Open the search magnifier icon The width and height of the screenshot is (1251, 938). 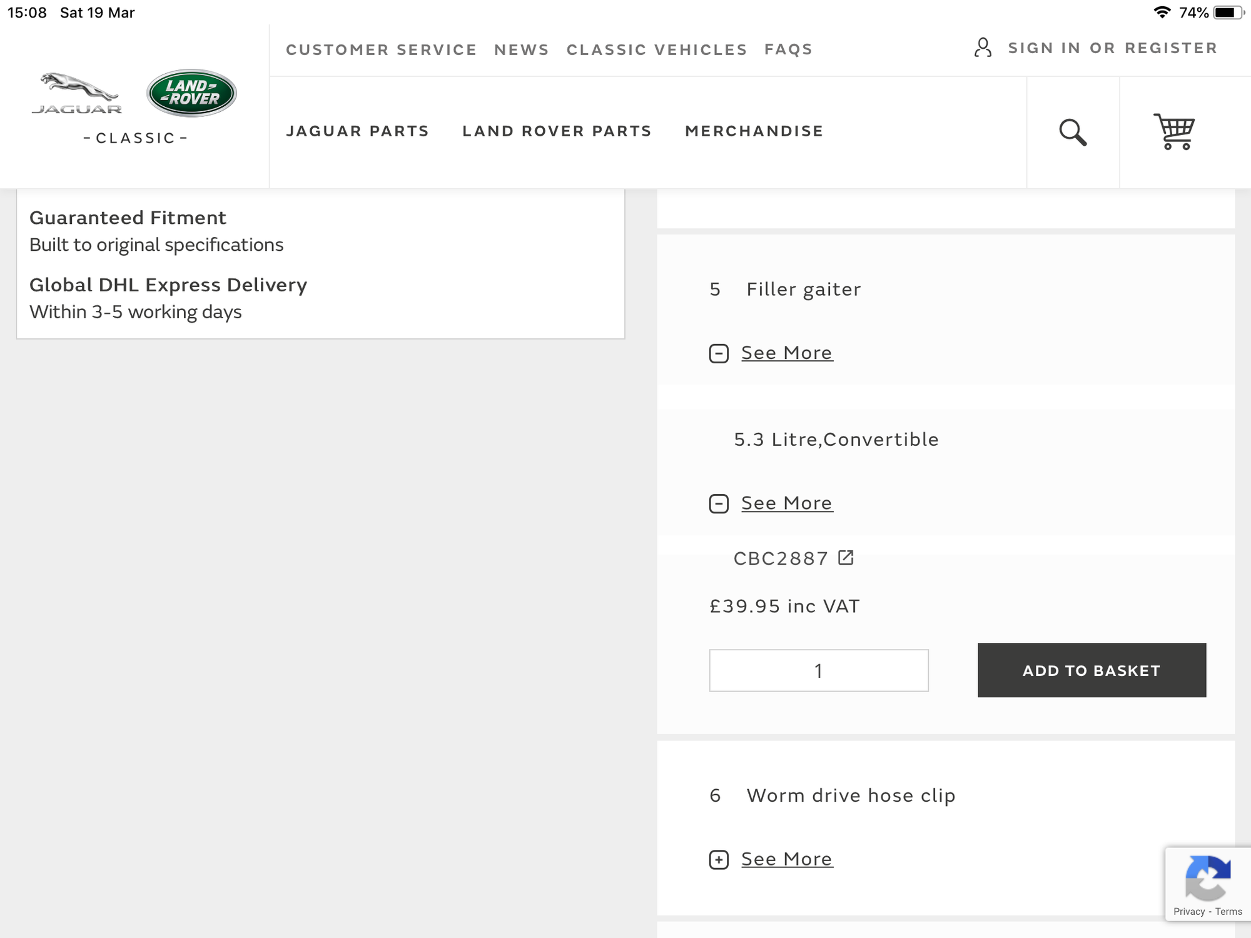click(x=1072, y=133)
